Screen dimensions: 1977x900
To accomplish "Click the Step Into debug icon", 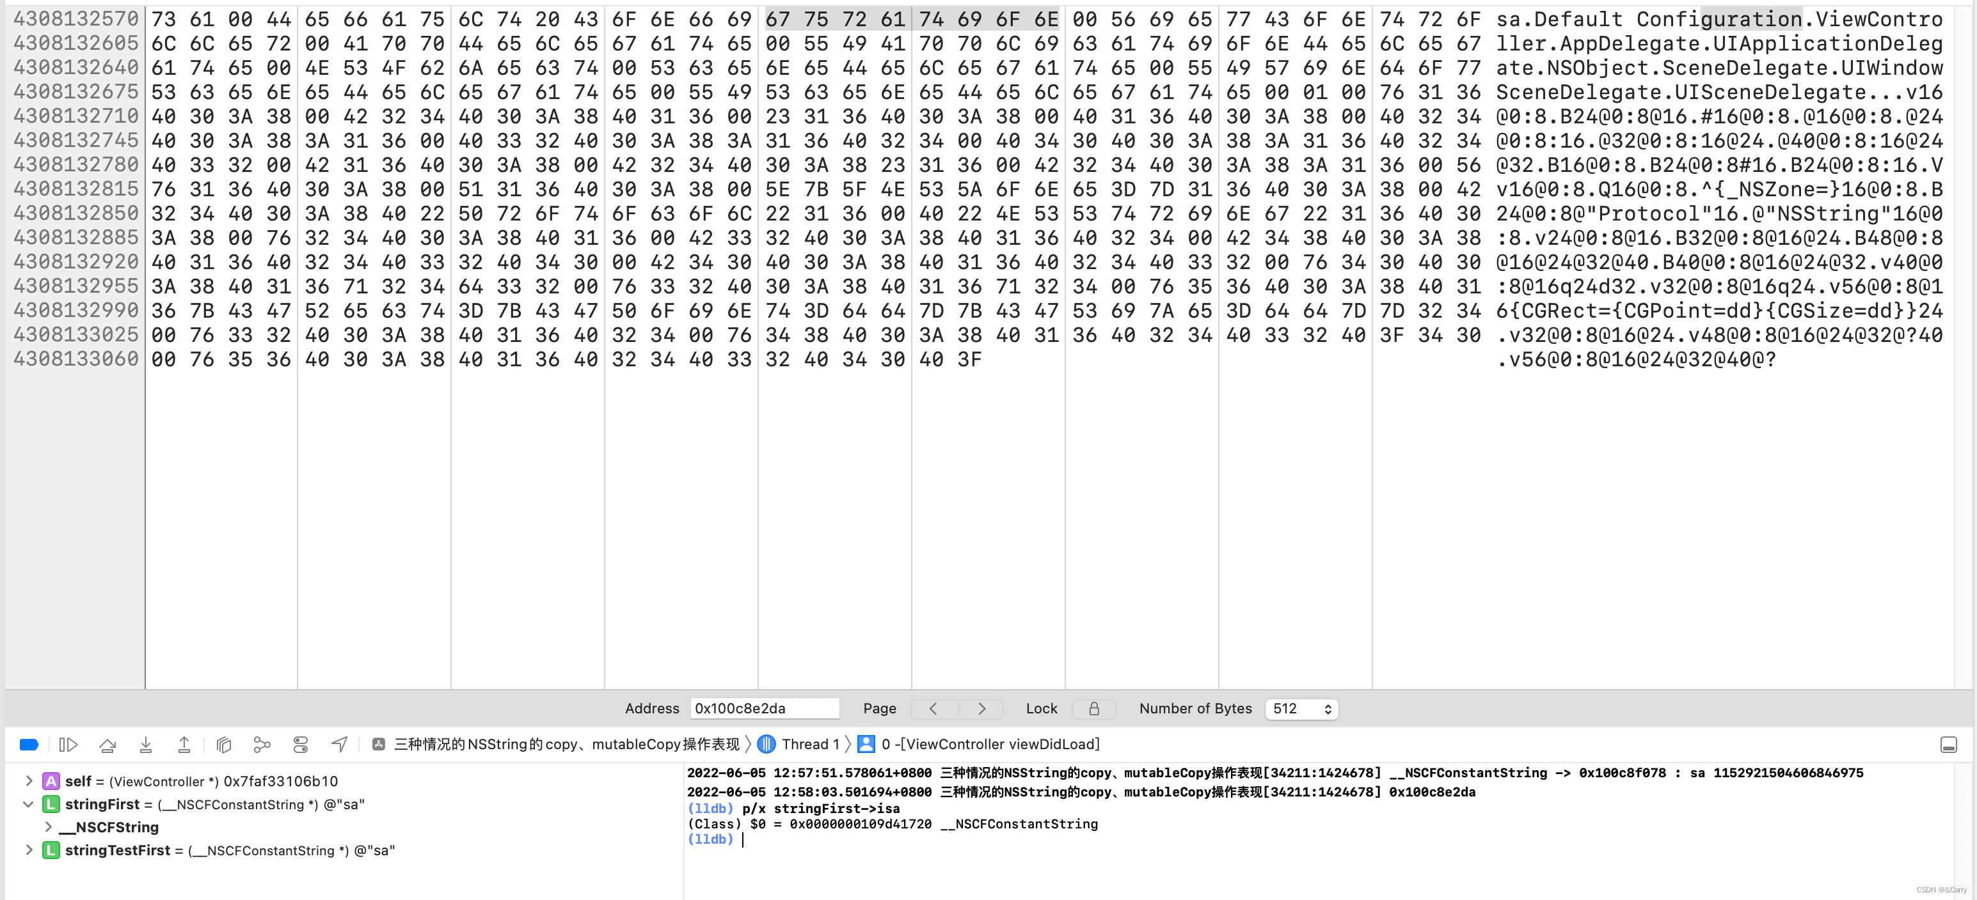I will (x=146, y=745).
